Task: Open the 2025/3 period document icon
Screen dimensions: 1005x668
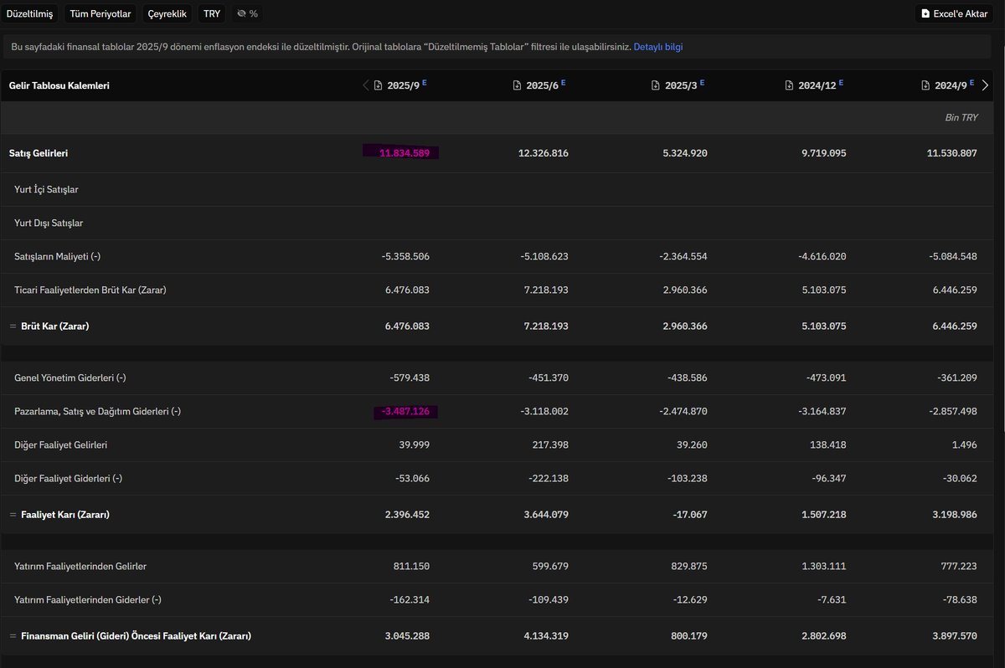Action: tap(657, 85)
